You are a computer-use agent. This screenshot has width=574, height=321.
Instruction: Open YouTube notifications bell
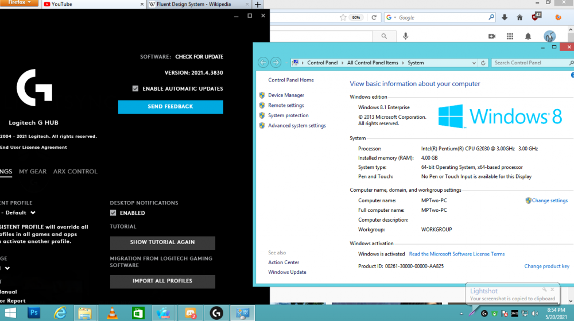528,36
